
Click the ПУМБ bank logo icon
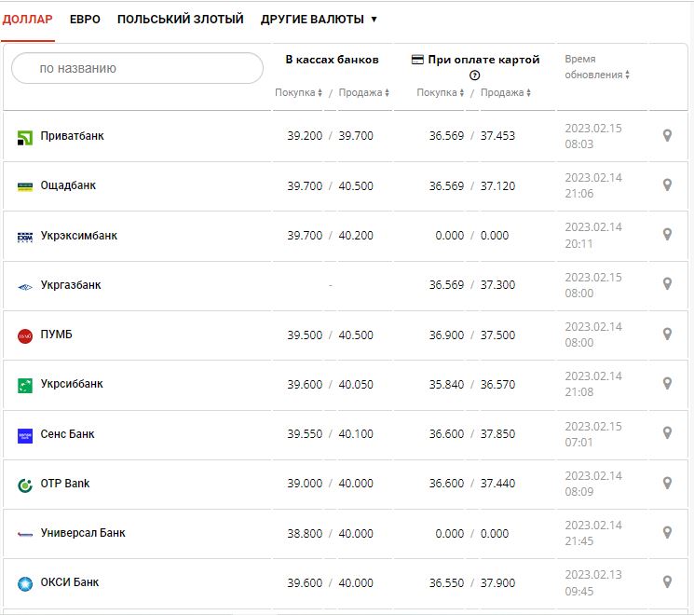pos(25,335)
